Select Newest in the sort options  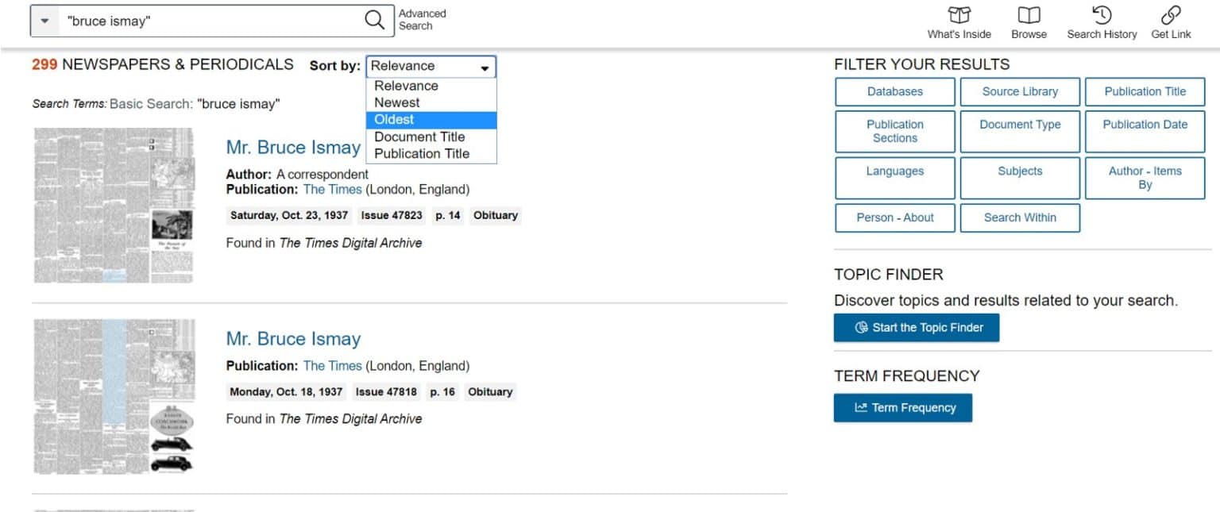(x=397, y=102)
